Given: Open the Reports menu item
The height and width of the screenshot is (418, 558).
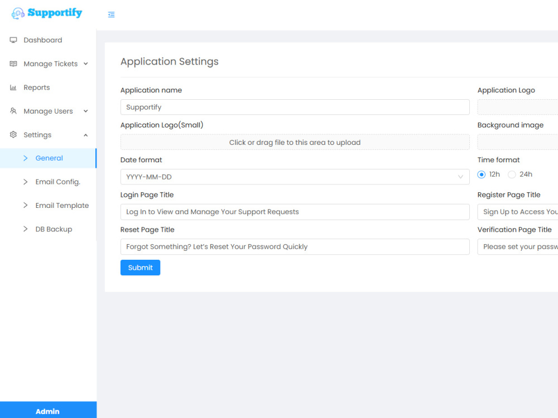Looking at the screenshot, I should pos(48,88).
